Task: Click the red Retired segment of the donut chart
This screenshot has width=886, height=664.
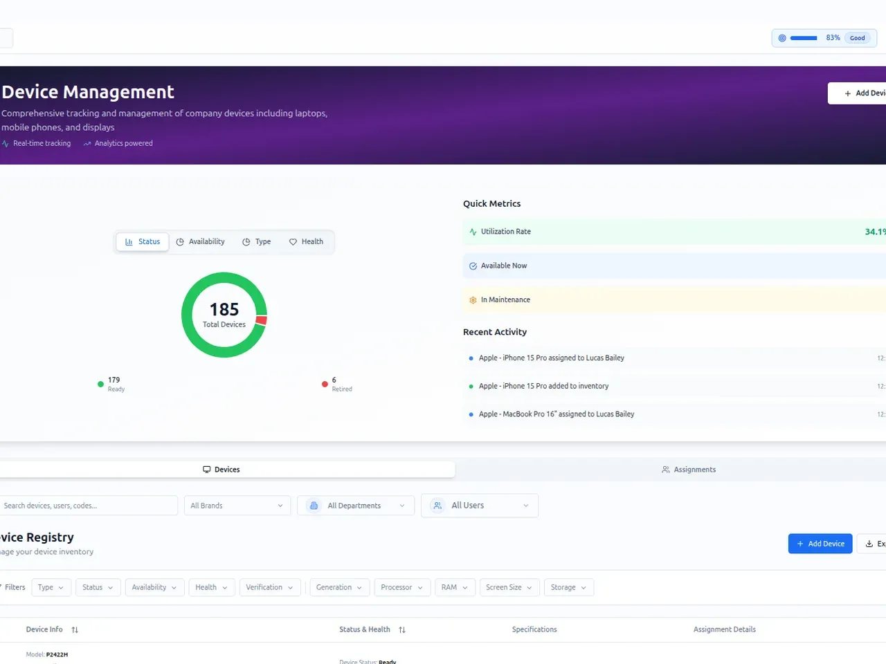Action: 262,320
